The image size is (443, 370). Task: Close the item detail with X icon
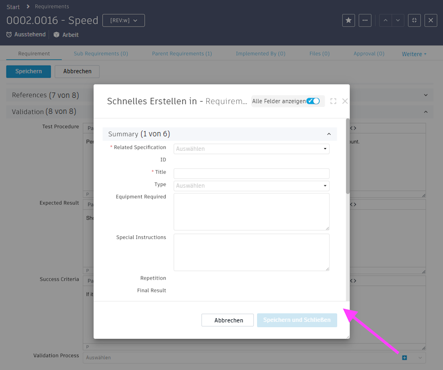point(431,20)
